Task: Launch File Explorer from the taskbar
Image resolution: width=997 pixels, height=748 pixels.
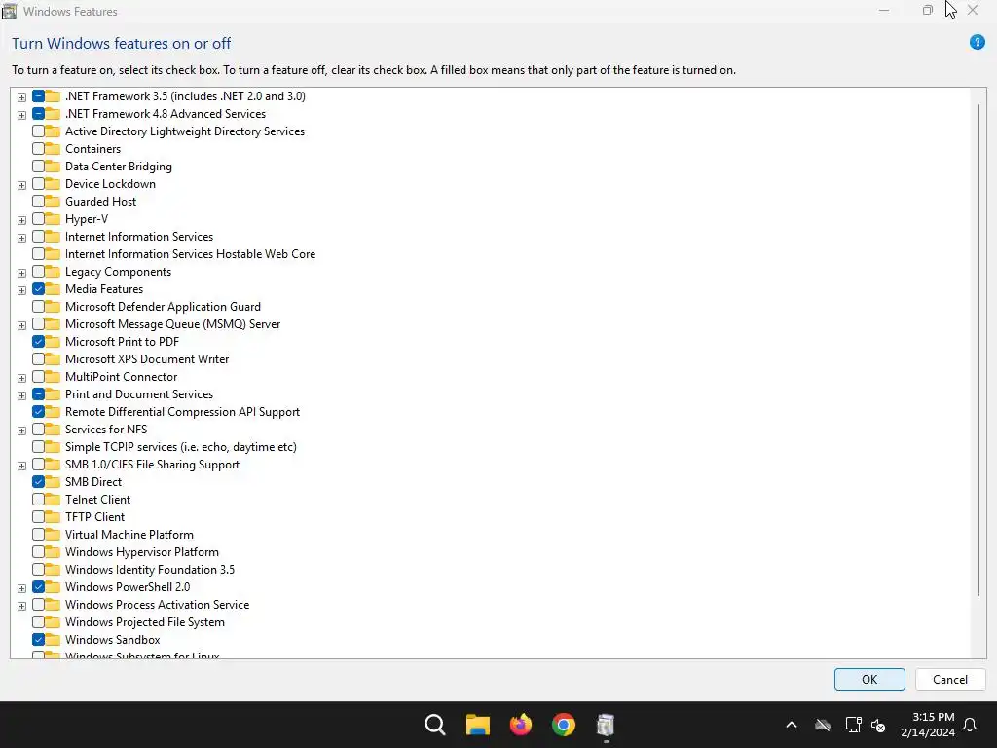Action: (x=477, y=725)
